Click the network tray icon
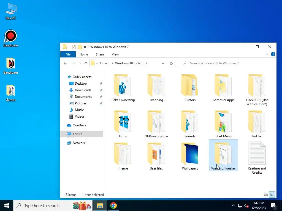The height and width of the screenshot is (211, 282). tap(240, 206)
